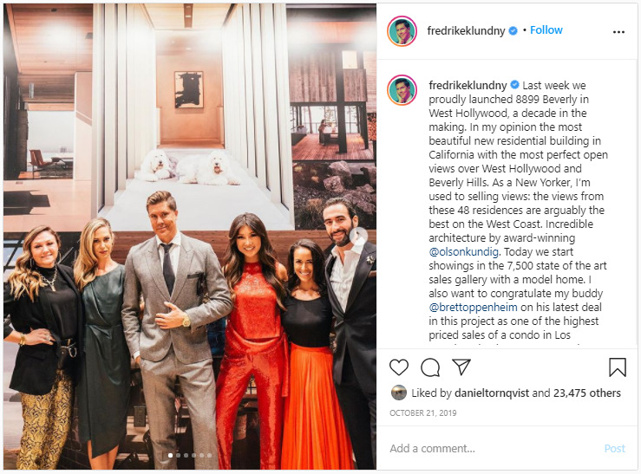641x474 pixels.
Task: Share post via paper plane icon
Action: coord(461,367)
